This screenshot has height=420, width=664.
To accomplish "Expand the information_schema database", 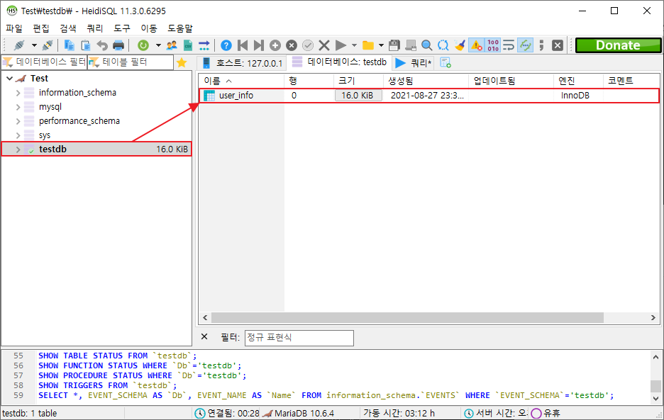I will pyautogui.click(x=18, y=93).
